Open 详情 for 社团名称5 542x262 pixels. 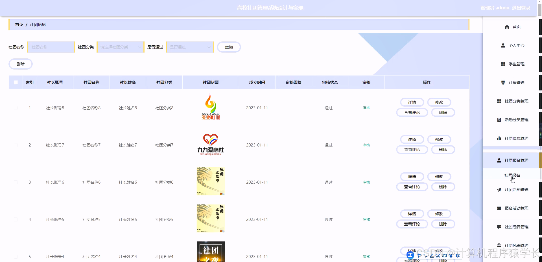pyautogui.click(x=412, y=214)
